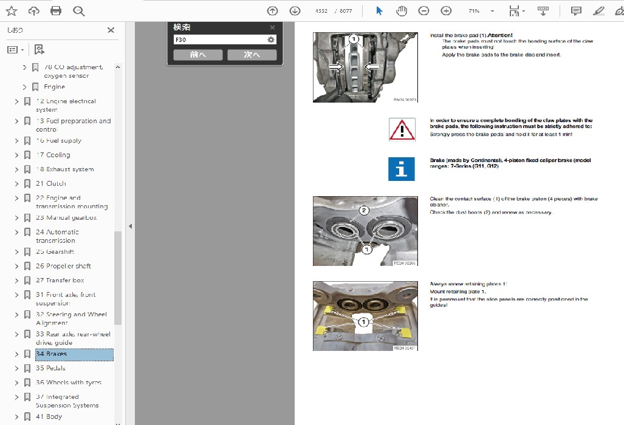Screen dimensions: 624x425
Task: Open the bookmark options list menu
Action: click(x=16, y=50)
